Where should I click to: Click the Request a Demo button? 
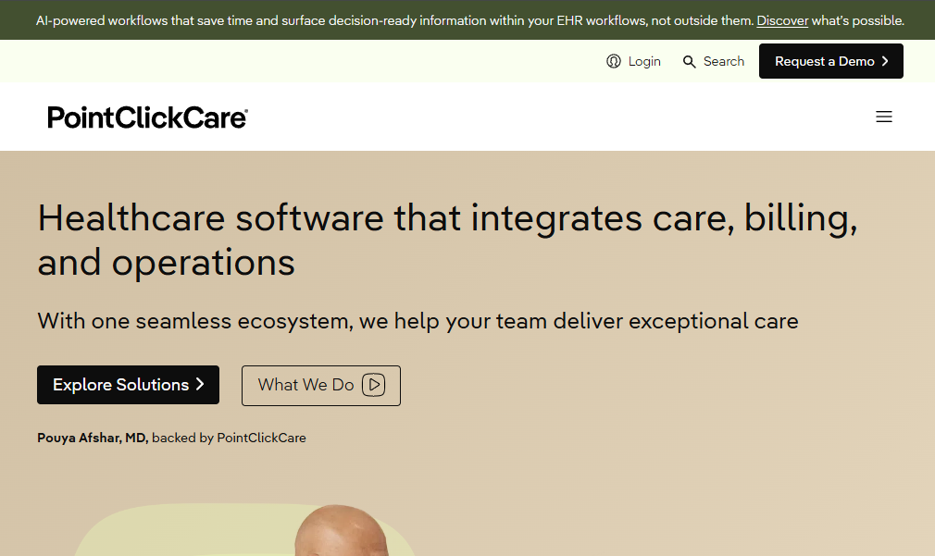(x=830, y=61)
